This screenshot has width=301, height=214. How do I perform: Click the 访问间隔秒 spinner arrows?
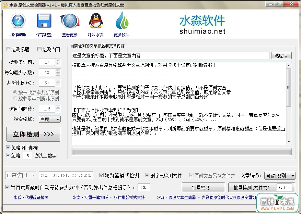pos(58,109)
